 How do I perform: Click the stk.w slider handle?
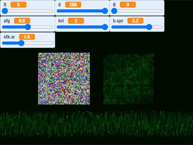click(22, 43)
